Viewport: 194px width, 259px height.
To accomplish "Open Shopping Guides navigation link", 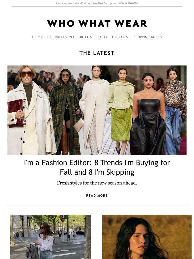I will click(148, 37).
